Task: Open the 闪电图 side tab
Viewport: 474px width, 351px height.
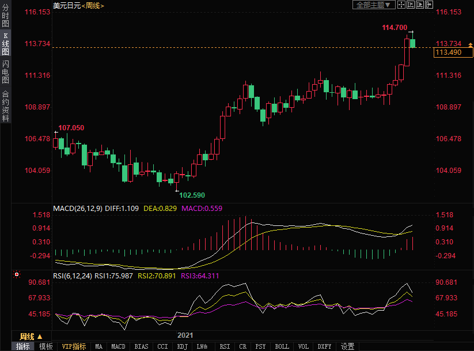Action: click(x=5, y=71)
